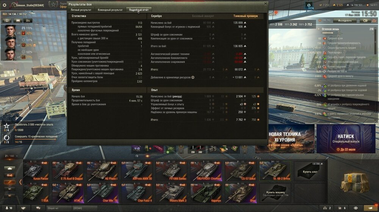Select the AltProto AMX 30 tank
This screenshot has height=212, width=379.
pyautogui.click(x=137, y=171)
